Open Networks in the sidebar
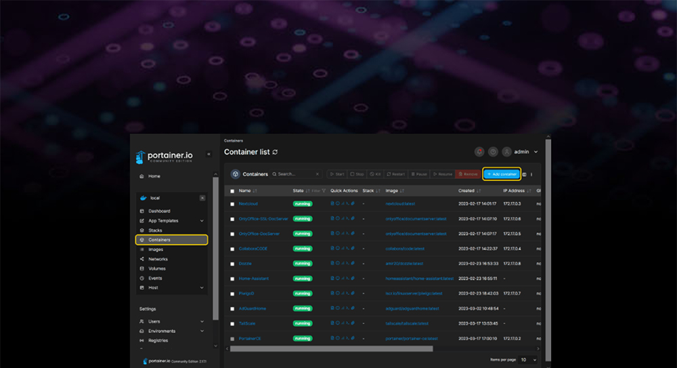677x368 pixels. 158,259
